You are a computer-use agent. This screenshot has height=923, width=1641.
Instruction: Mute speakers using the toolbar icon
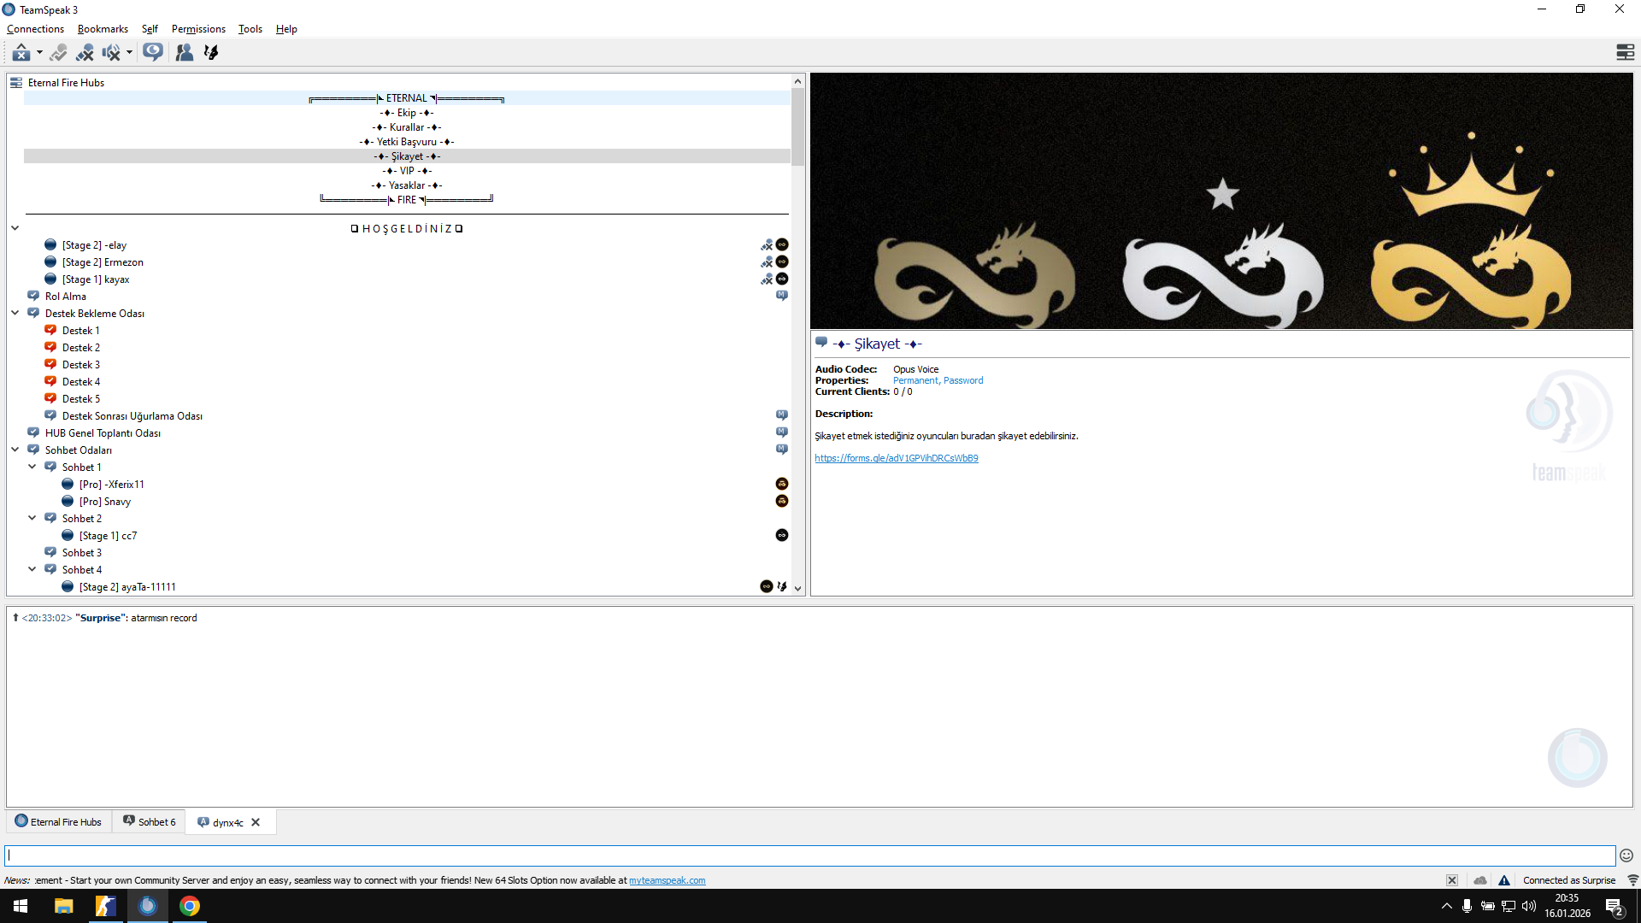111,53
